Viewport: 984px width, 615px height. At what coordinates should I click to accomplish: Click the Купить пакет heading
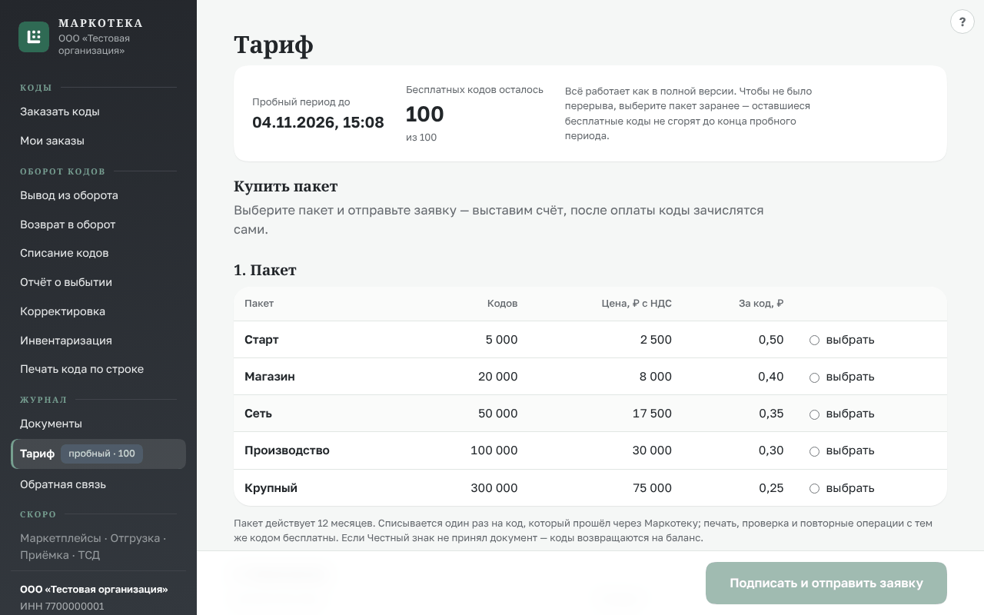point(286,187)
